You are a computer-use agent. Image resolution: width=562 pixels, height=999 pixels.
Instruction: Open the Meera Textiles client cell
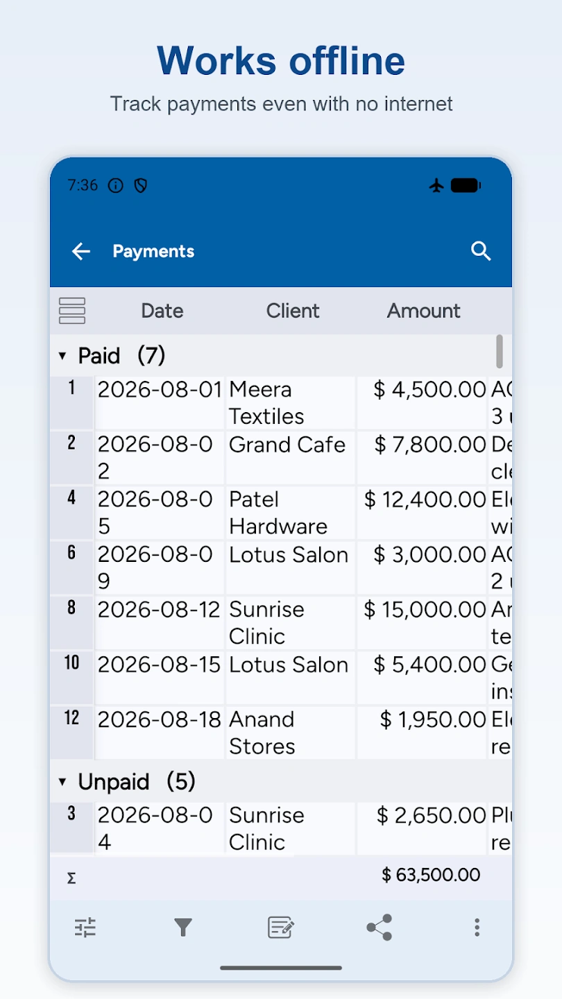point(291,403)
